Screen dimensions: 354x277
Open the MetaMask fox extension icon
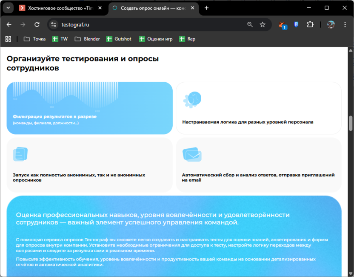(281, 25)
